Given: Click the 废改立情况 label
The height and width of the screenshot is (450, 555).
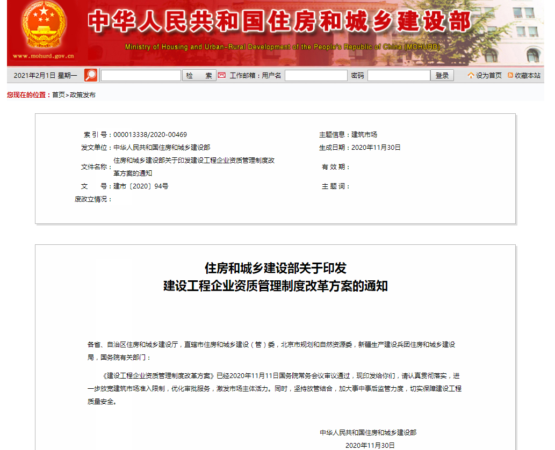Looking at the screenshot, I should click(x=93, y=199).
